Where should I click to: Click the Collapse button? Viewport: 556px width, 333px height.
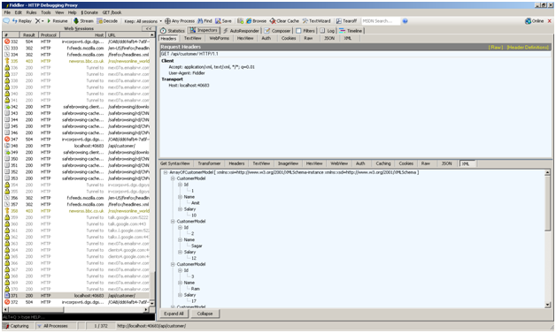pyautogui.click(x=205, y=314)
